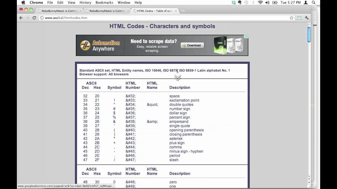Click the 'dollar sign' description
The width and height of the screenshot is (337, 189).
click(x=178, y=113)
